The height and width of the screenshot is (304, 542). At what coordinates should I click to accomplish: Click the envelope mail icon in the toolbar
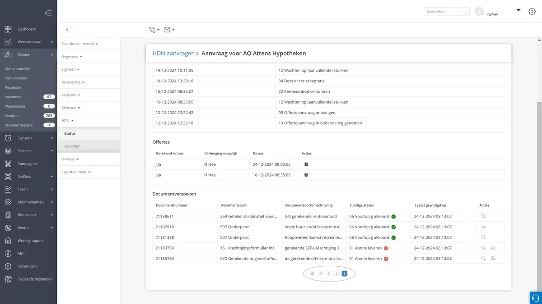(167, 30)
